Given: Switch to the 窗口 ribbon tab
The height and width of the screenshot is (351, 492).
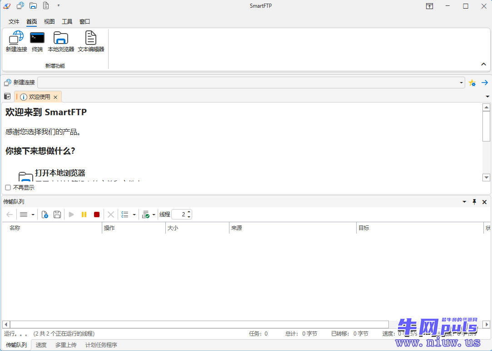Looking at the screenshot, I should 84,22.
